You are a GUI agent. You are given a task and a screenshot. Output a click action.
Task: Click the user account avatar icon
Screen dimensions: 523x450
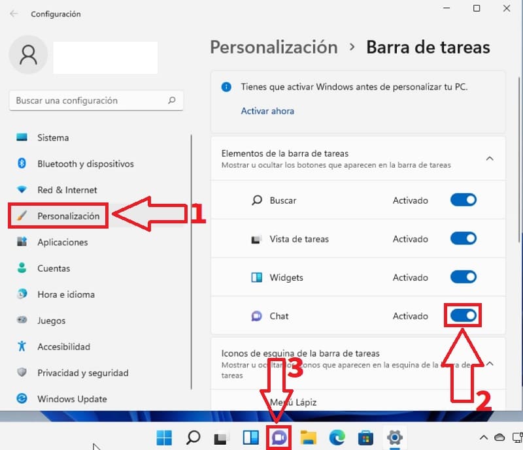click(28, 55)
